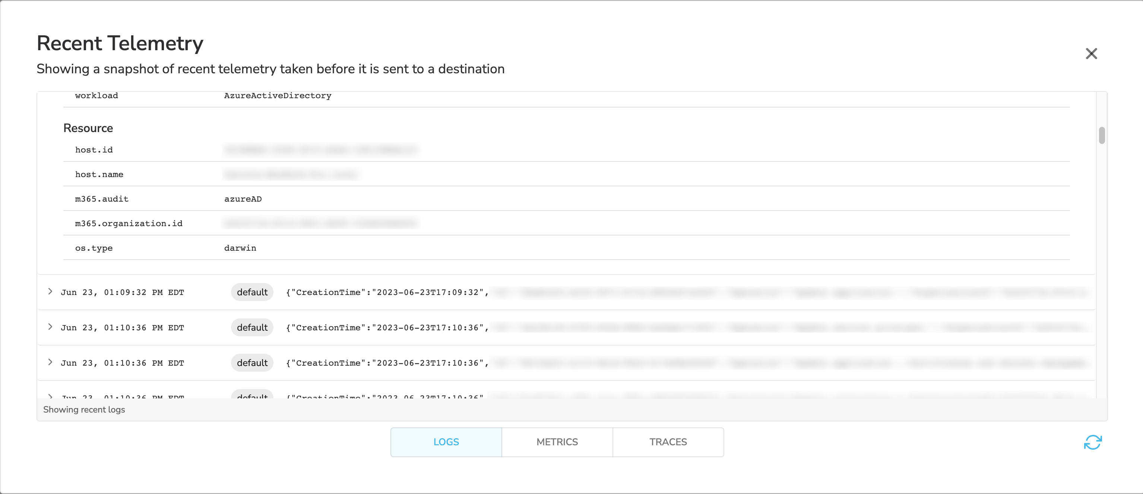
Task: Expand the second fully visible 01:10:36 log chevron
Action: click(50, 362)
